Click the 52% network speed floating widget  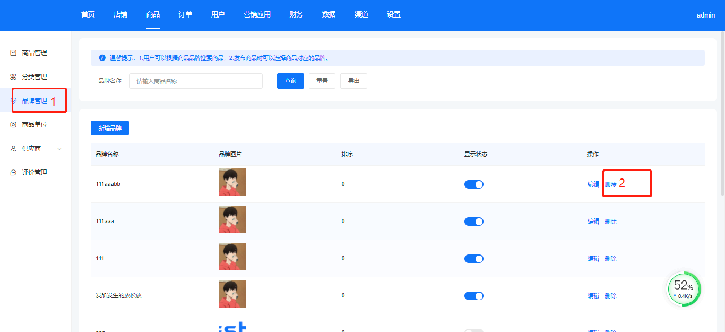point(684,289)
